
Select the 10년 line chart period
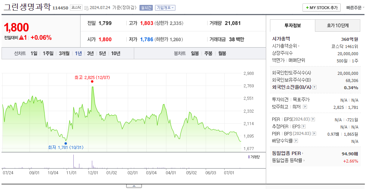pos(116,53)
